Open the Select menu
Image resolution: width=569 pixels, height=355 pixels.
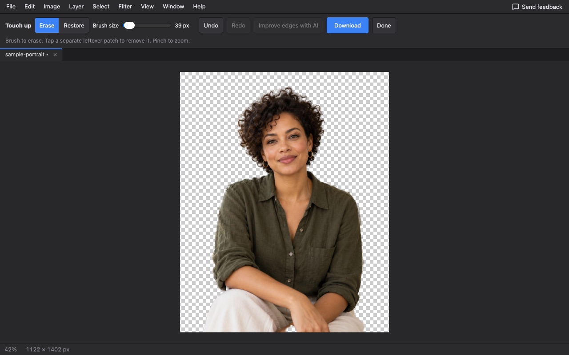point(101,6)
